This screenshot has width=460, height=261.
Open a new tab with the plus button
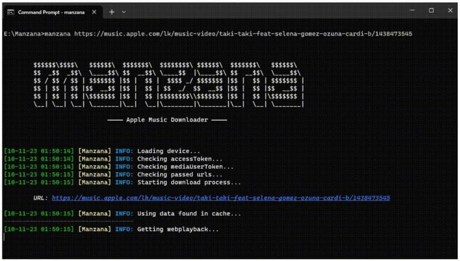click(x=112, y=11)
